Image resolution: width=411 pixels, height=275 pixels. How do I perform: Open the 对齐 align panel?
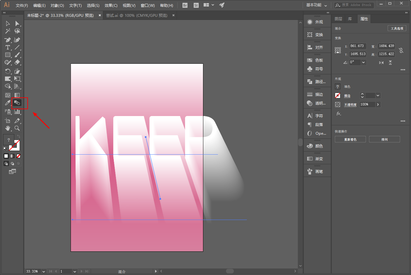(315, 48)
